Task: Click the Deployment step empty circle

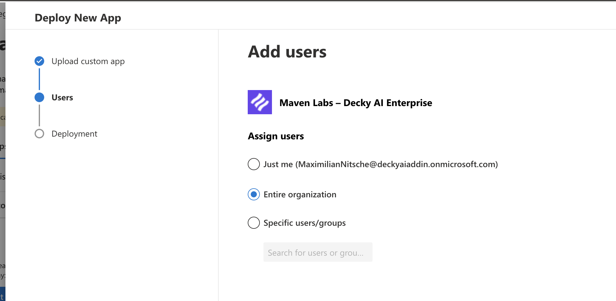Action: [x=39, y=134]
